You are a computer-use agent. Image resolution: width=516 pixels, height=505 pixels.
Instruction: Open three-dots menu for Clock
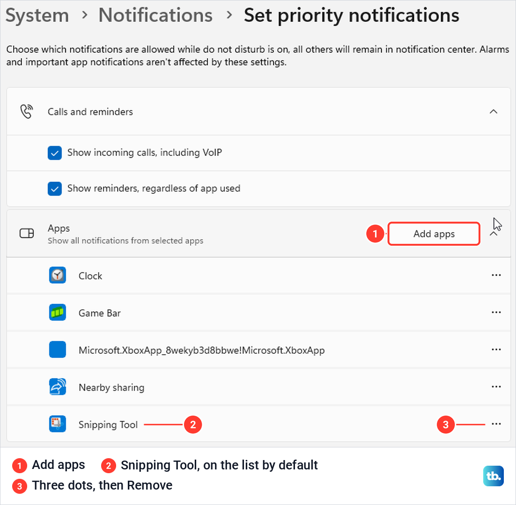[496, 275]
